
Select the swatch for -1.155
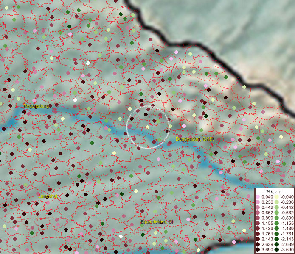(x=277, y=223)
